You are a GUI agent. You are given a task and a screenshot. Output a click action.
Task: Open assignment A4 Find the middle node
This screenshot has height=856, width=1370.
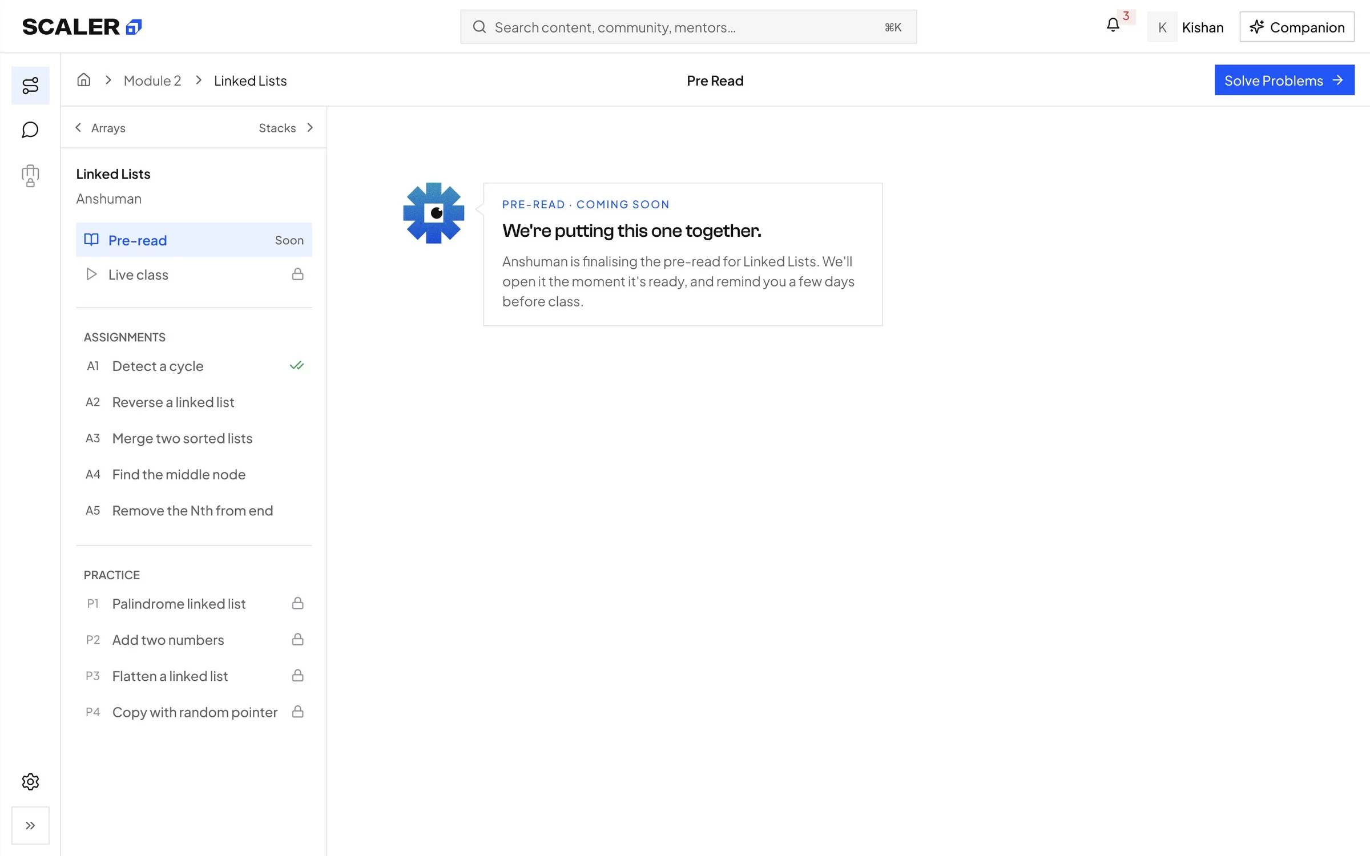194,474
